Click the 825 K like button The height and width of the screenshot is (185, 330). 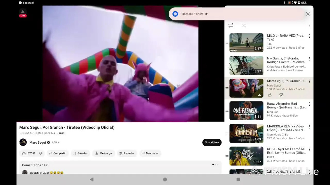click(29, 153)
